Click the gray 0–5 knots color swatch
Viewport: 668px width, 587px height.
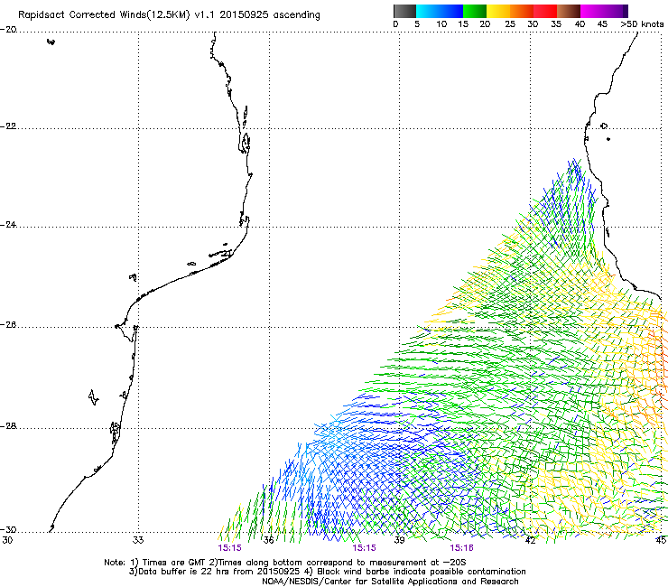(x=404, y=11)
